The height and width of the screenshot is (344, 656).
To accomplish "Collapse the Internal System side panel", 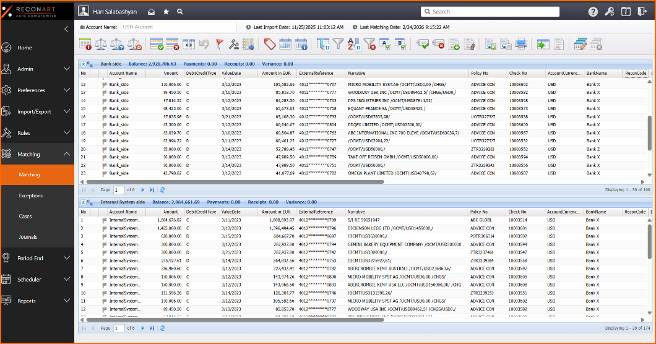I will 84,202.
